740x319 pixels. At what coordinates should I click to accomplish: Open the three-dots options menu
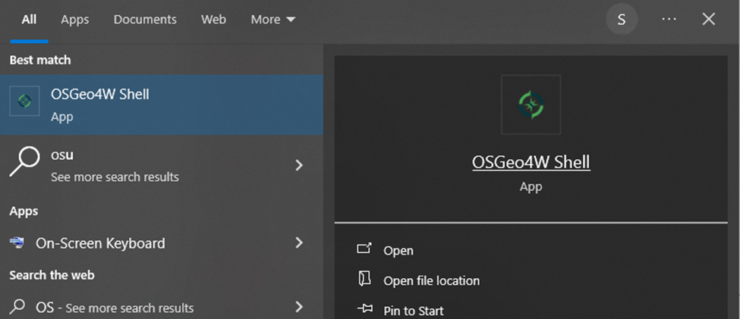tap(669, 19)
